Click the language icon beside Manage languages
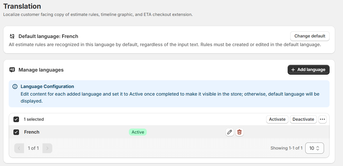 pos(12,70)
